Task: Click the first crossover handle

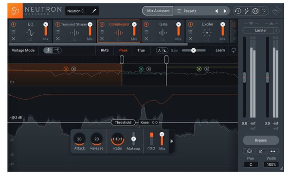Action: click(122, 59)
